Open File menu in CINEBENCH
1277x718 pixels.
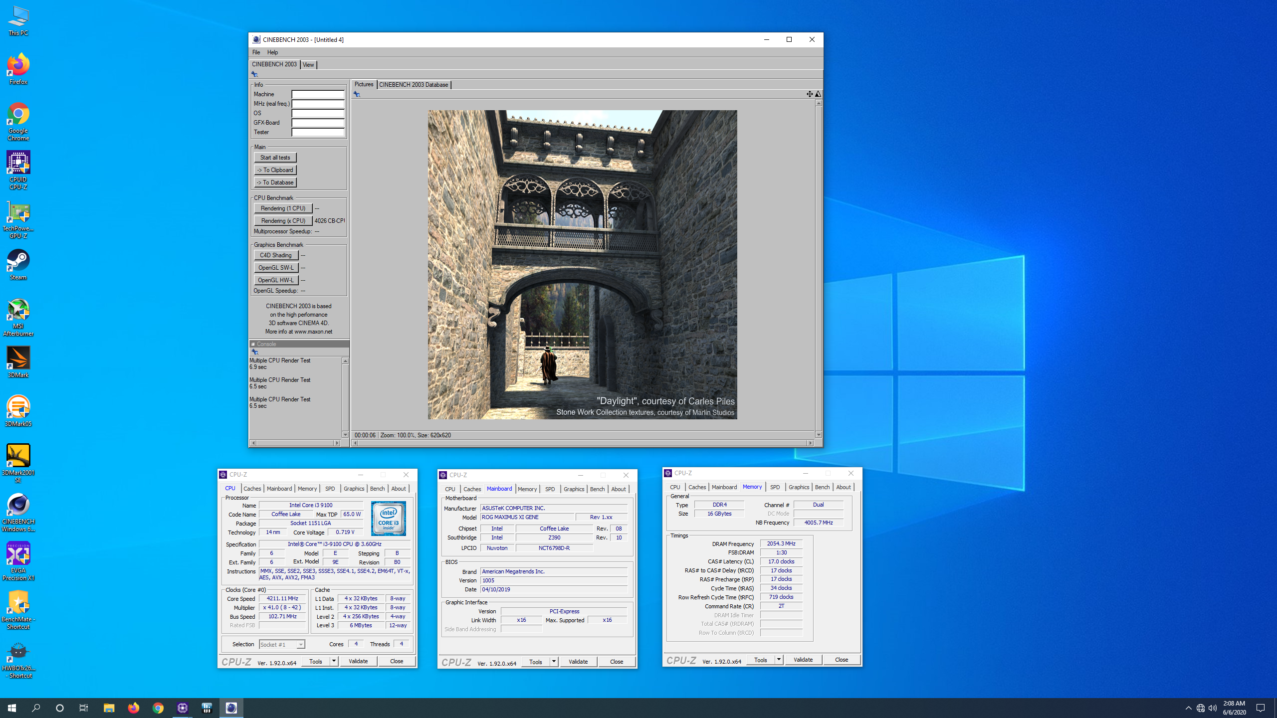pyautogui.click(x=256, y=52)
